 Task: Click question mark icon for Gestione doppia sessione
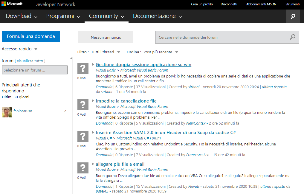[83, 69]
